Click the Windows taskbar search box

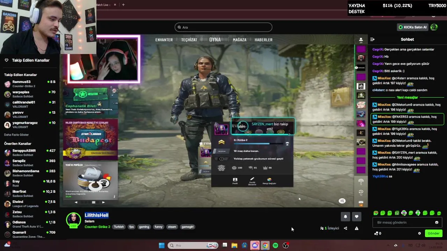coord(193,245)
